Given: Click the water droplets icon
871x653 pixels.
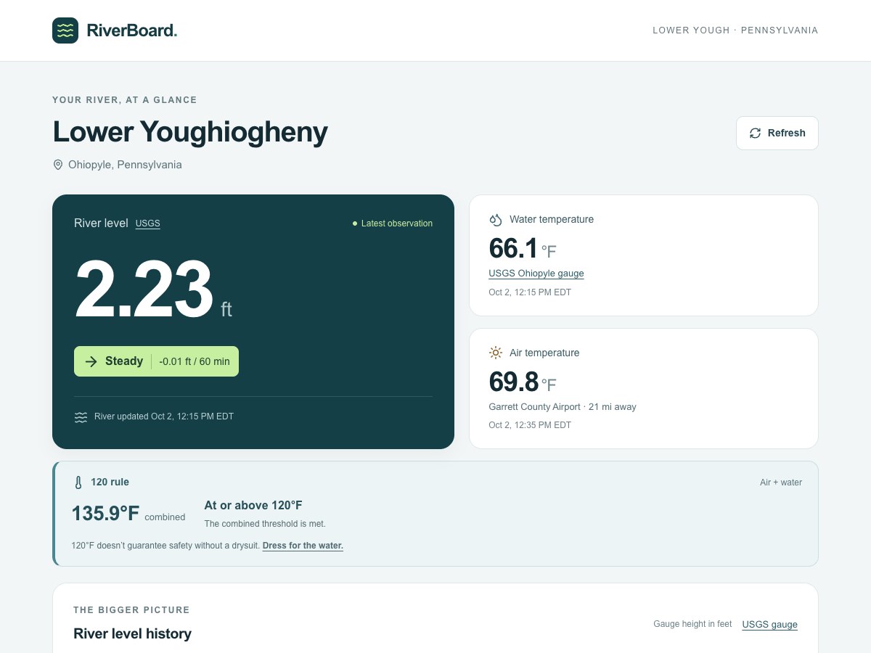Looking at the screenshot, I should point(496,219).
